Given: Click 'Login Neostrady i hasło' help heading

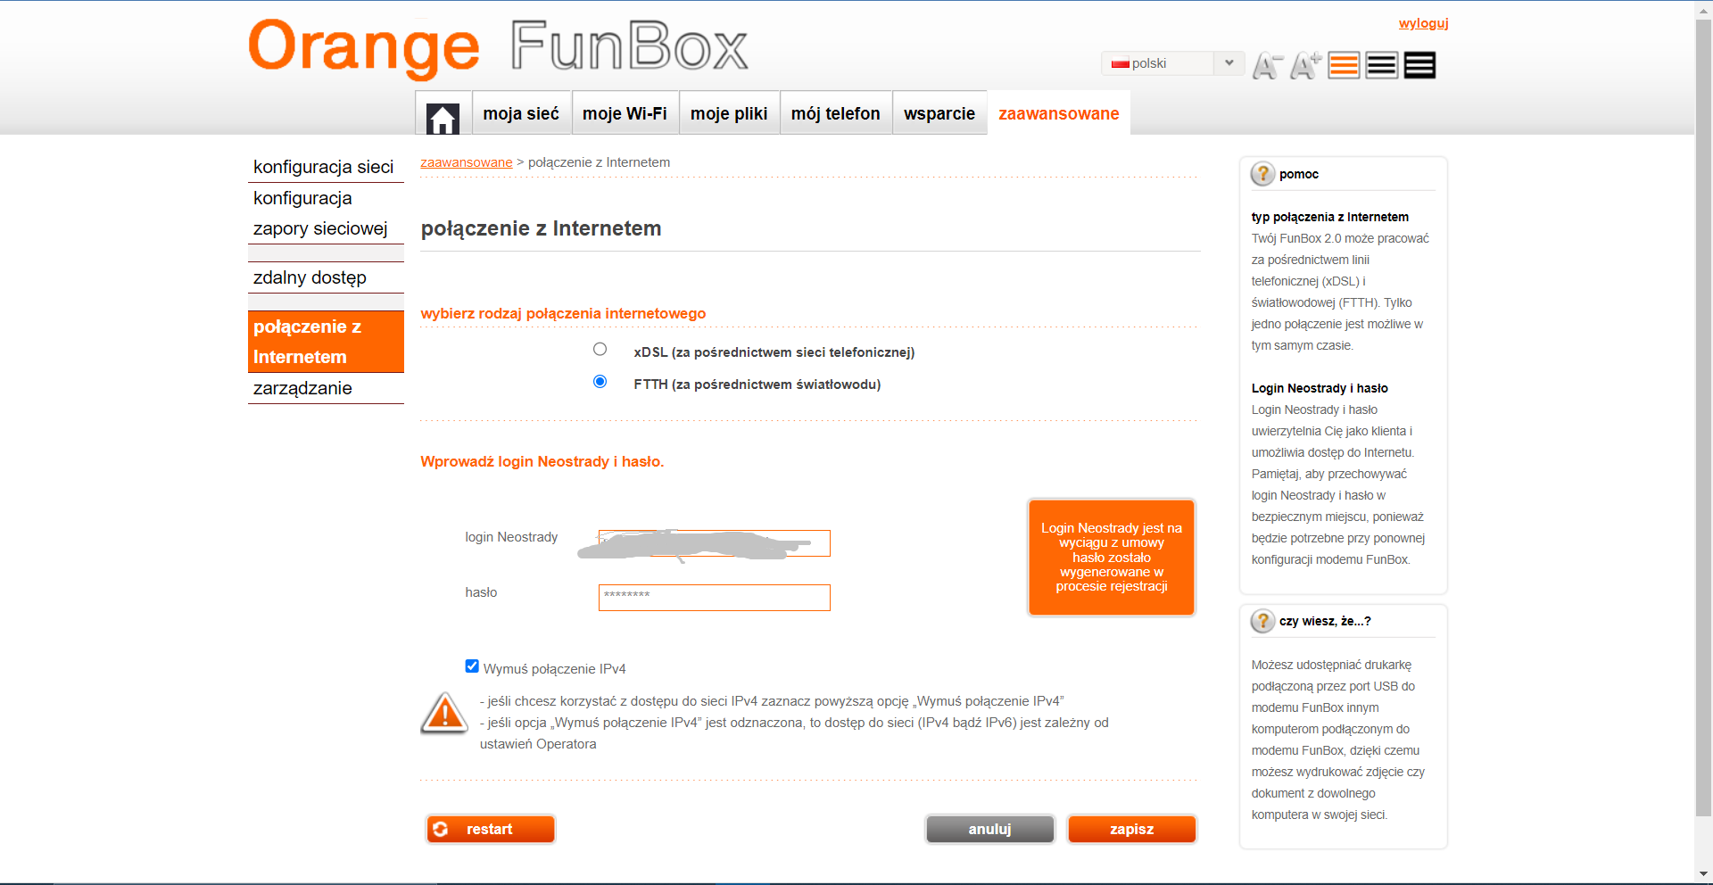Looking at the screenshot, I should [1320, 388].
